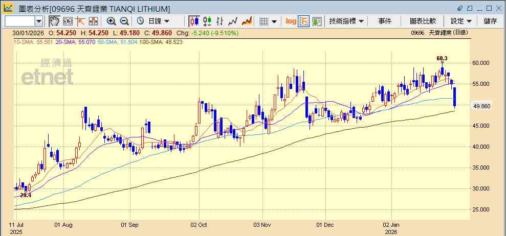Click the clock period icon
Viewport: 506px width, 236px height.
[140, 21]
